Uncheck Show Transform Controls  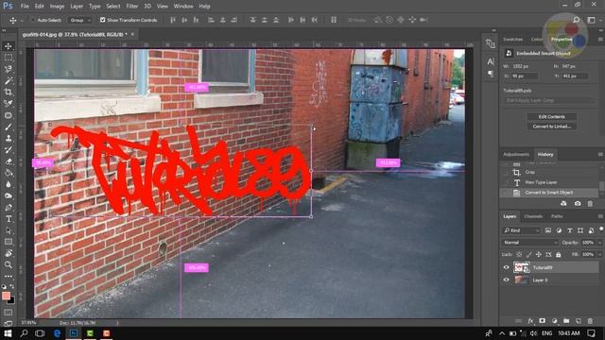(x=103, y=20)
